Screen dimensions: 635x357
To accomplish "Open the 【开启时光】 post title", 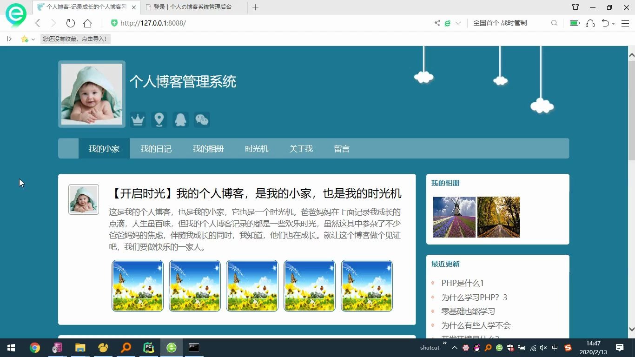I will (x=256, y=193).
